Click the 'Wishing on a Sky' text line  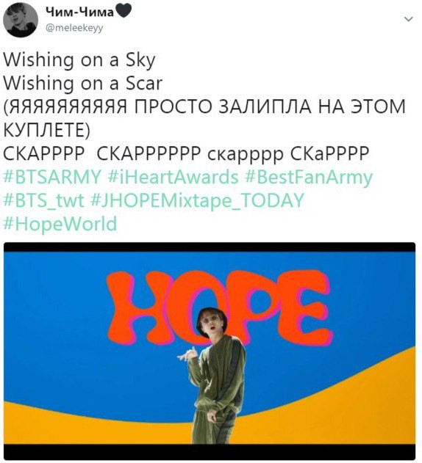pos(79,60)
